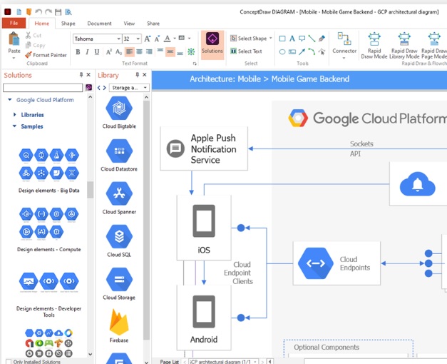Select Firebase library shape
447x364 pixels.
pyautogui.click(x=119, y=325)
